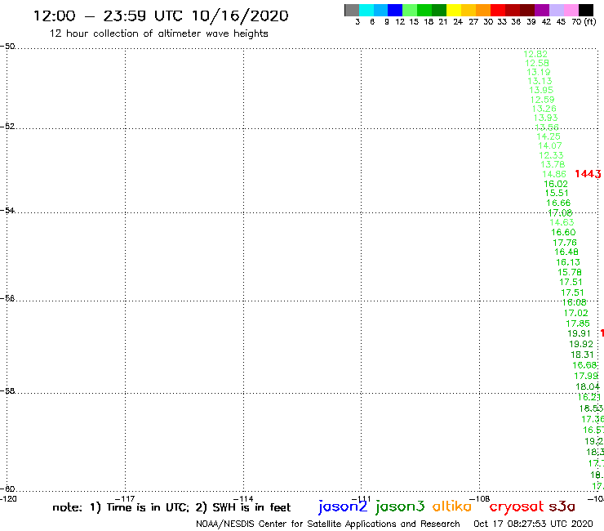Pick the lavender swatch in the legend bar
The height and width of the screenshot is (531, 604).
point(557,10)
